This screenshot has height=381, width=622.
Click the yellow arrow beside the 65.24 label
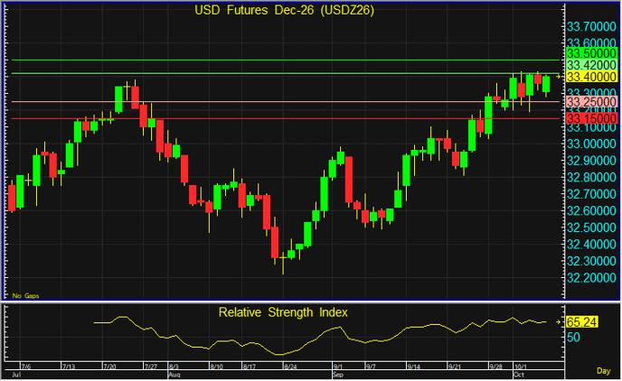tap(559, 322)
